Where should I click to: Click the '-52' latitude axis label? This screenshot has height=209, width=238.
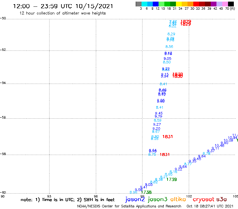tap(3, 50)
